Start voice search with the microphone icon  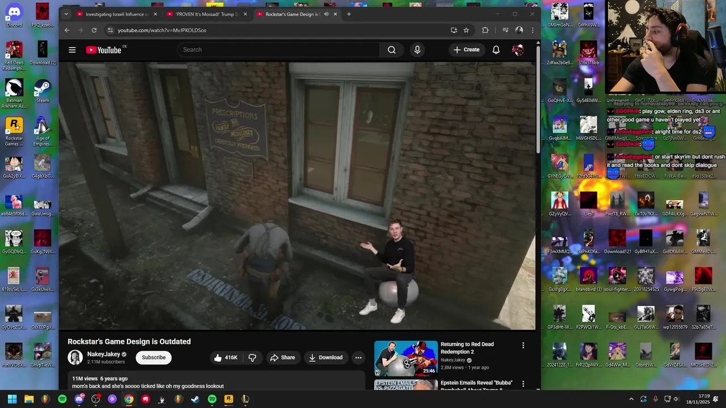[x=417, y=50]
